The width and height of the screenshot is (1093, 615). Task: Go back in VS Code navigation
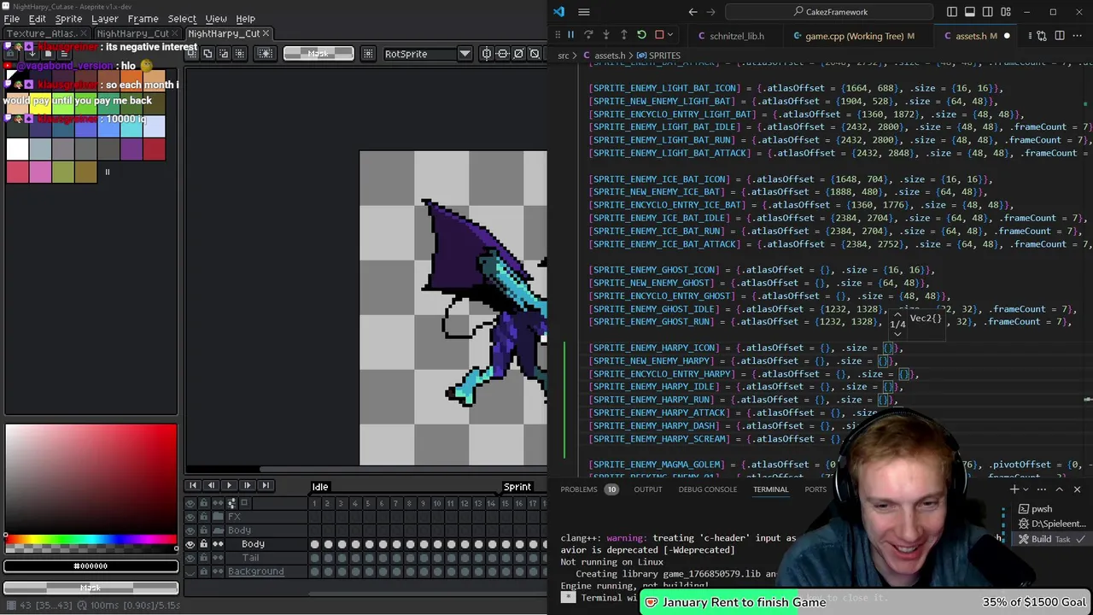[x=693, y=12]
